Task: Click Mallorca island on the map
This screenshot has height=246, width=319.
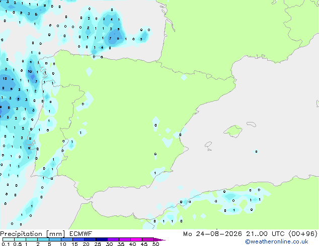Action: (233, 131)
